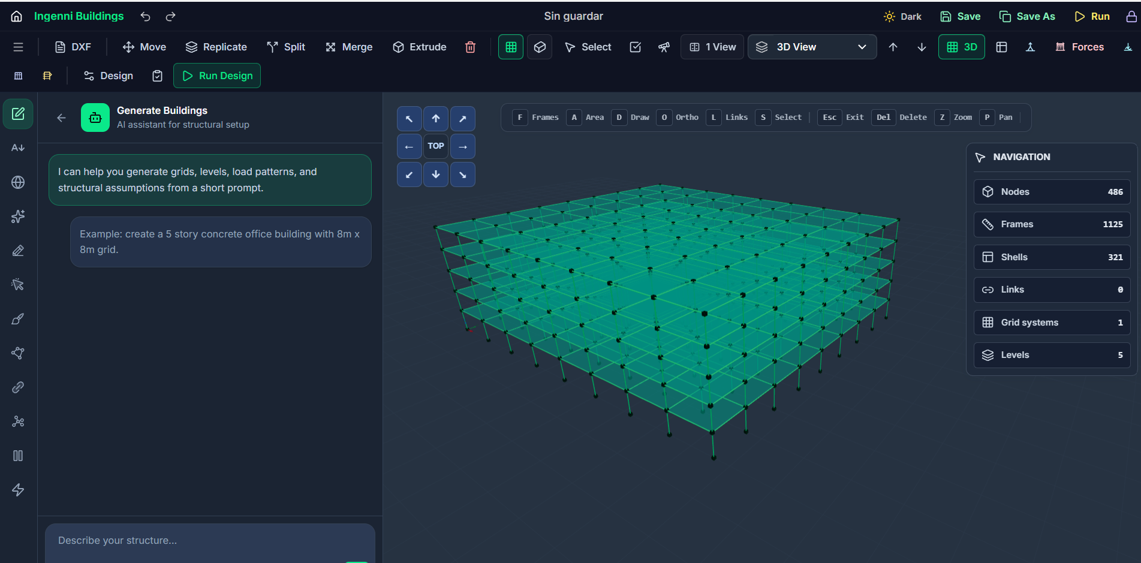The width and height of the screenshot is (1141, 563).
Task: Click Save As
Action: click(x=1027, y=16)
